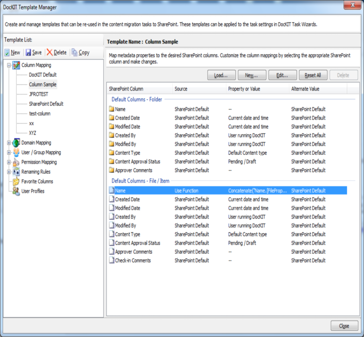Click Default Content type in folder row
Viewport: 364px width, 337px height.
click(x=248, y=153)
